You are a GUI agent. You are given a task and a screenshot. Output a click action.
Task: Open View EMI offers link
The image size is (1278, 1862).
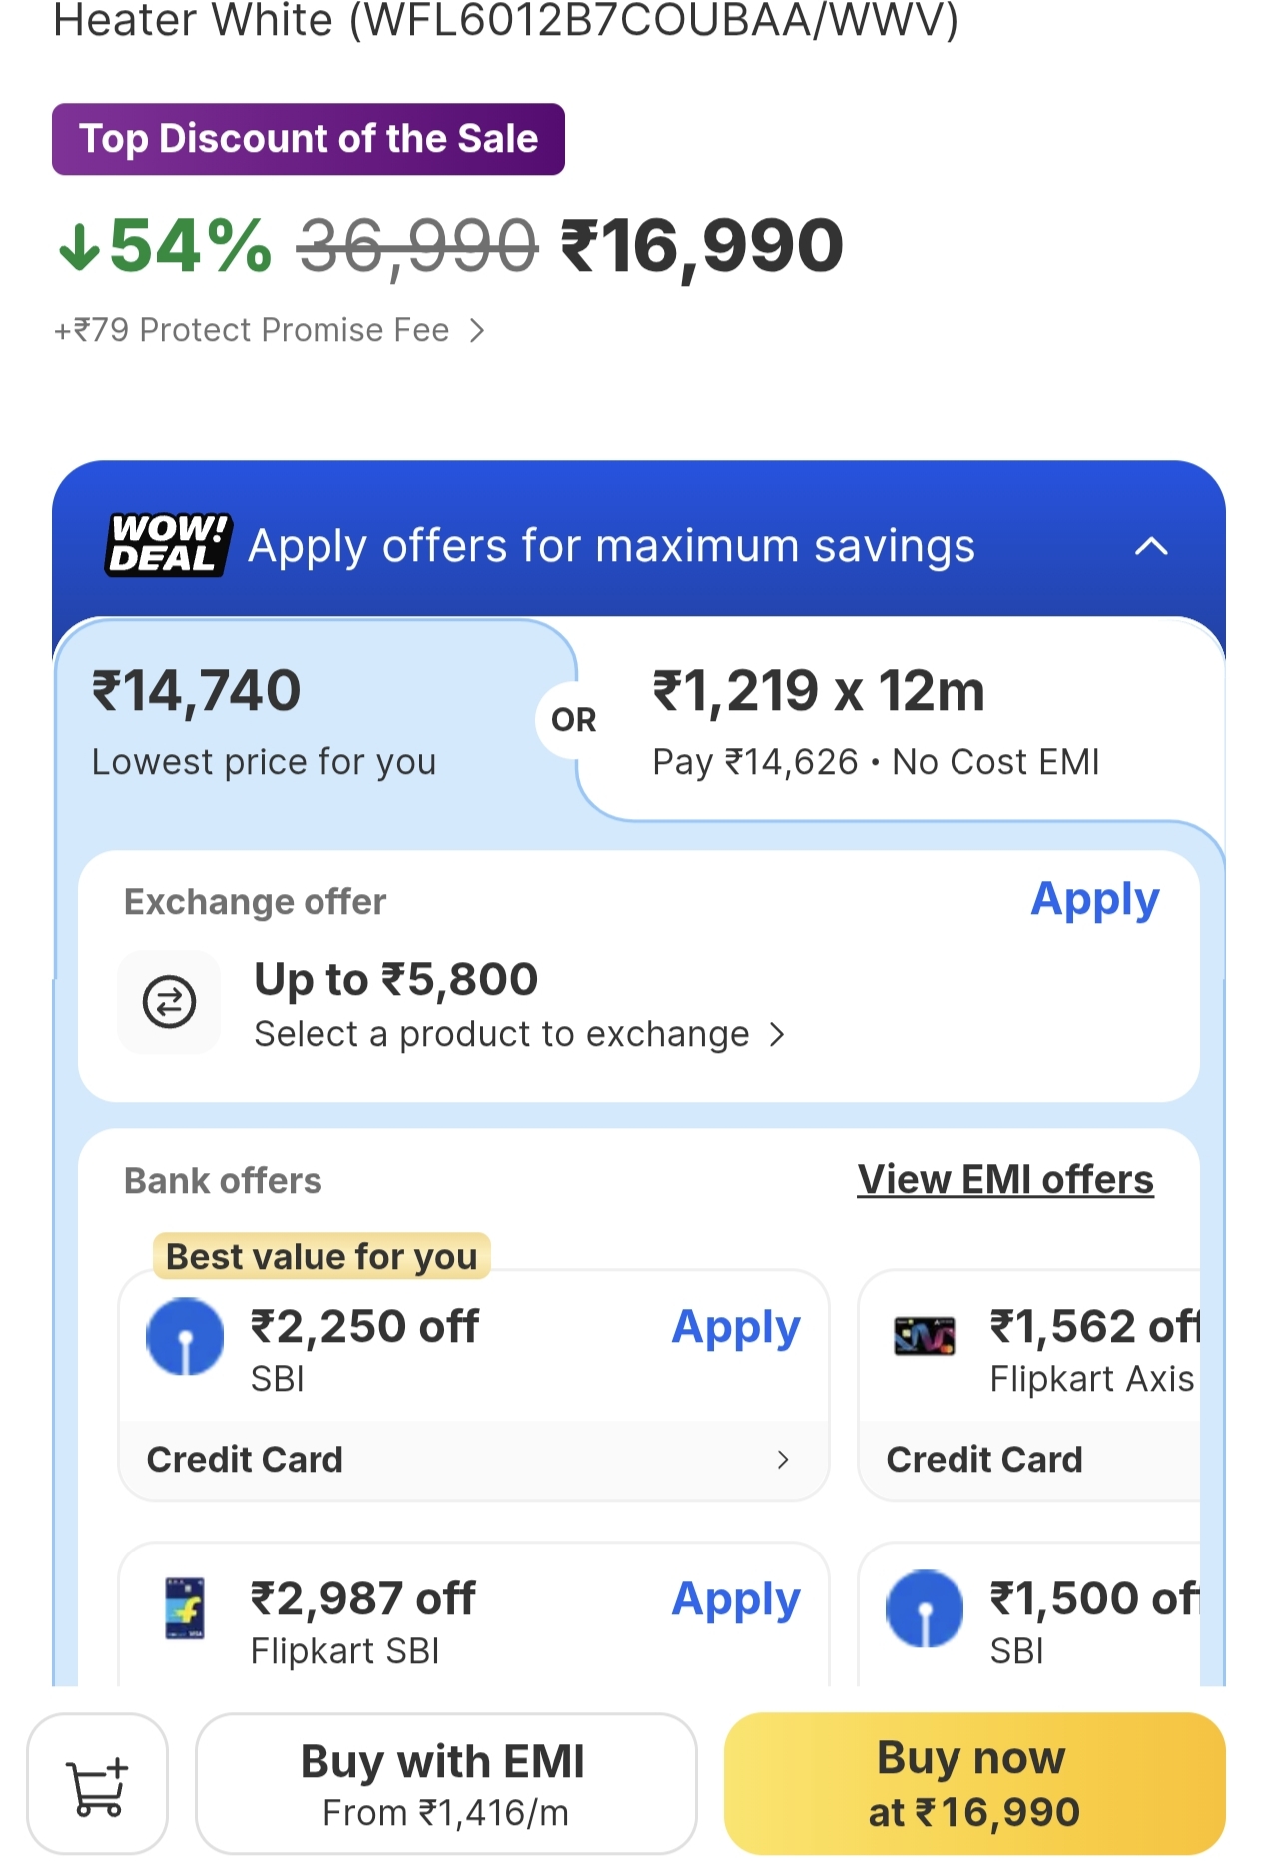click(x=1004, y=1180)
